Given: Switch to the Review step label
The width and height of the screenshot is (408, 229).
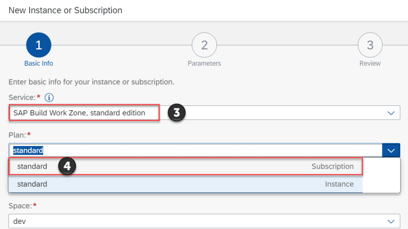Looking at the screenshot, I should (x=370, y=63).
